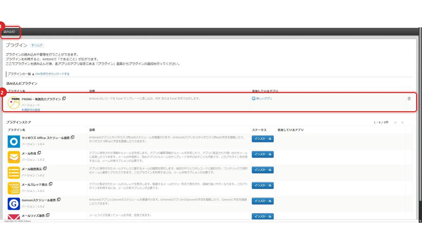The width and height of the screenshot is (422, 250).
Task: Open popup icon beside サイボウズ Office スケジュール連携
Action: pyautogui.click(x=73, y=137)
